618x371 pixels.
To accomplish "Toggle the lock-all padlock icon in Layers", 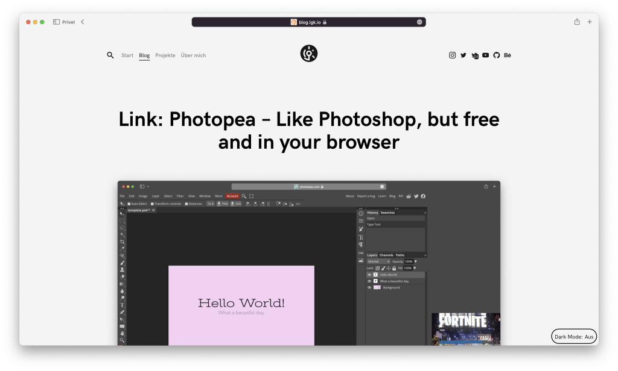I will click(x=394, y=268).
